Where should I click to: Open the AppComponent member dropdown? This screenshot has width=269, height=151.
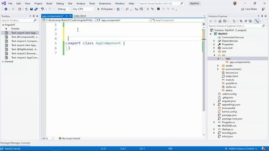click(178, 20)
